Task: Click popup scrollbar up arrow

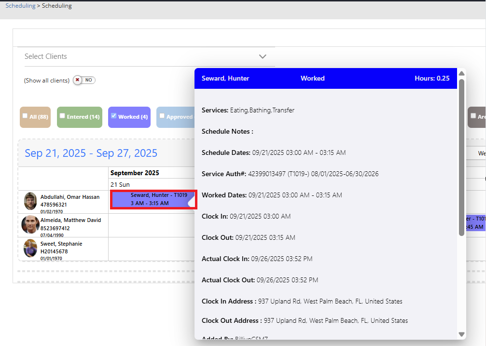Action: click(461, 73)
